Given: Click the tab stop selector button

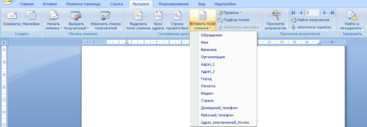Looking at the screenshot, I should click(x=5, y=42).
